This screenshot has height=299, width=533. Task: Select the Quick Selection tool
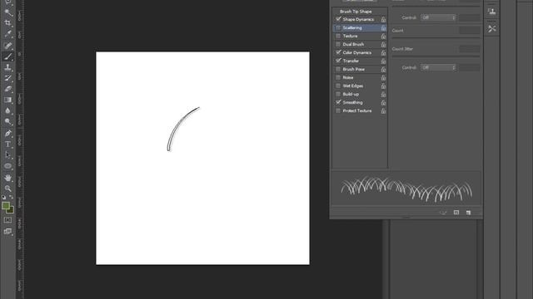click(7, 12)
